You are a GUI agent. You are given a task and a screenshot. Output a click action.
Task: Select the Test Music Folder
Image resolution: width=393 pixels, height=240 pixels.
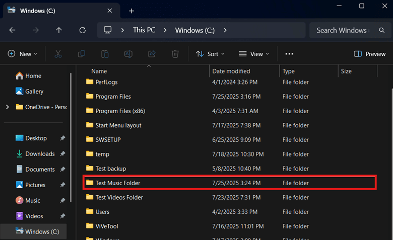[x=118, y=183]
